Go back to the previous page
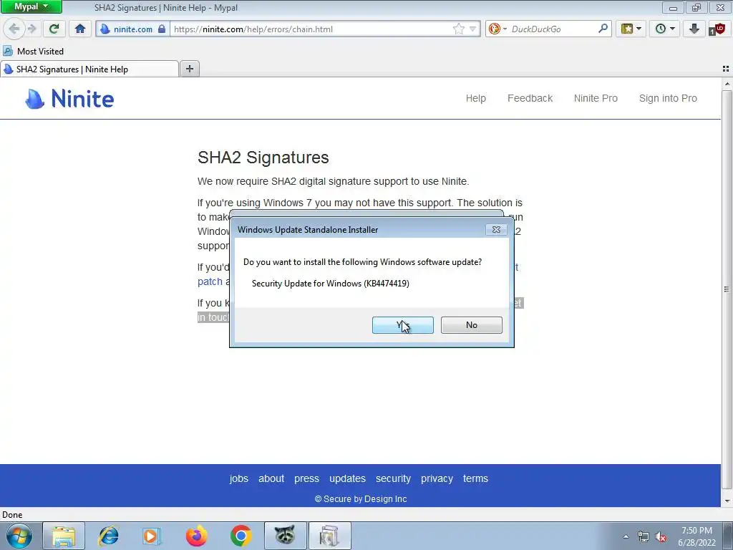The height and width of the screenshot is (550, 733). tap(14, 29)
